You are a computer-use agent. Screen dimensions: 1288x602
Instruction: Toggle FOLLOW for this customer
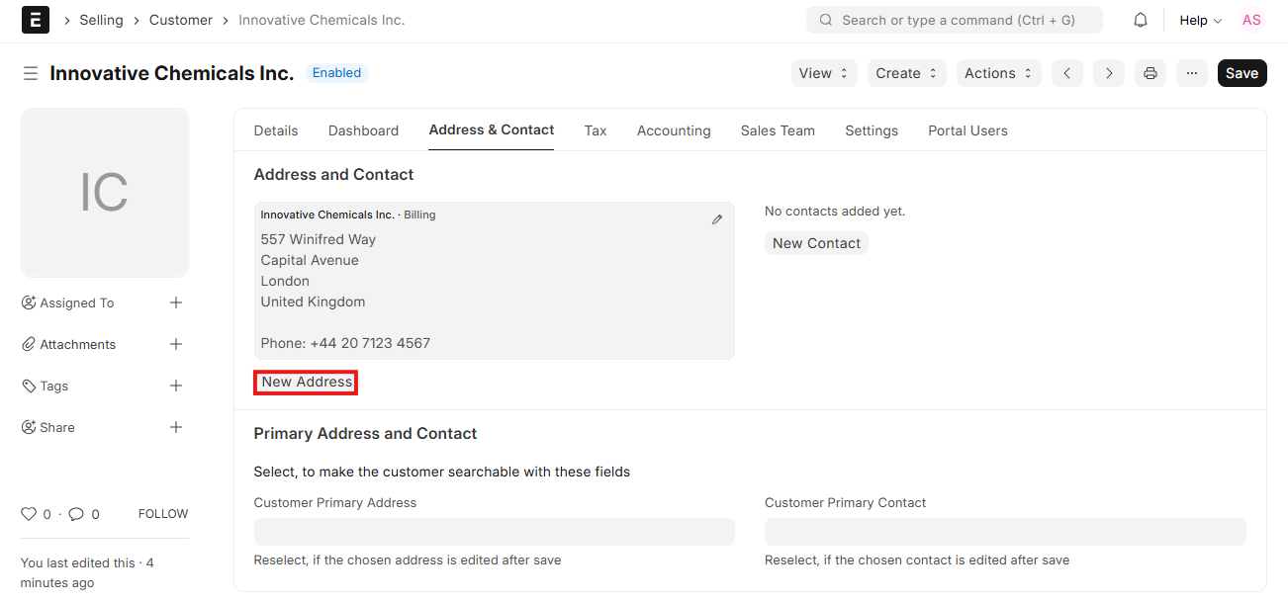[x=163, y=514]
